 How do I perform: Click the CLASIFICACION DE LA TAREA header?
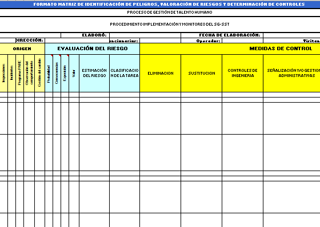(125, 73)
